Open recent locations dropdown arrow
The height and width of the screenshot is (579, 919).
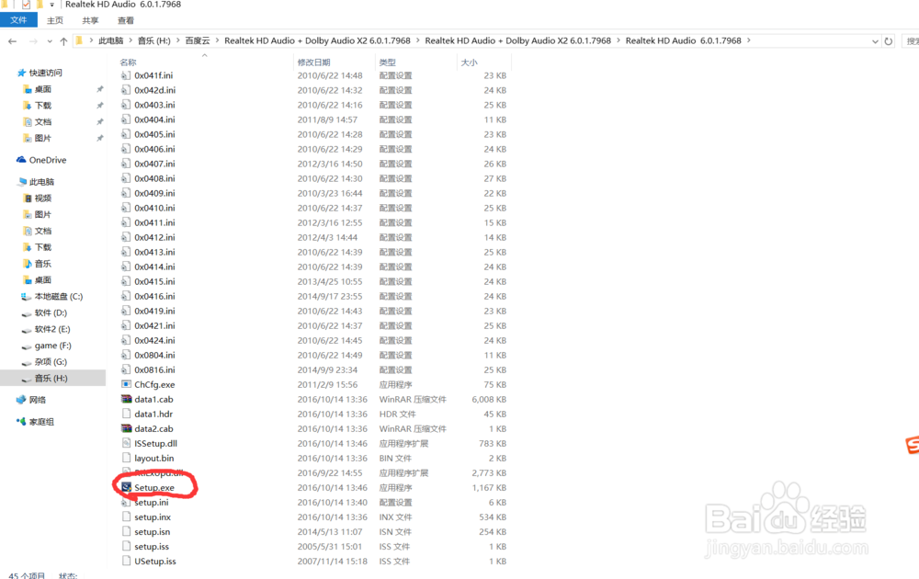click(50, 41)
